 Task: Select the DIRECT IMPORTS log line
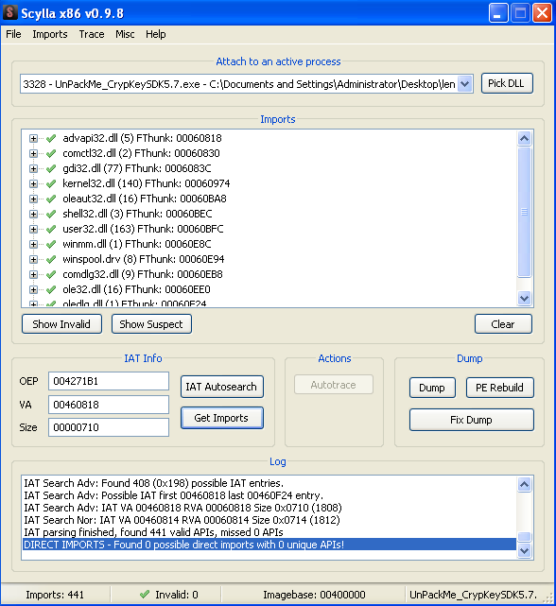click(x=269, y=545)
